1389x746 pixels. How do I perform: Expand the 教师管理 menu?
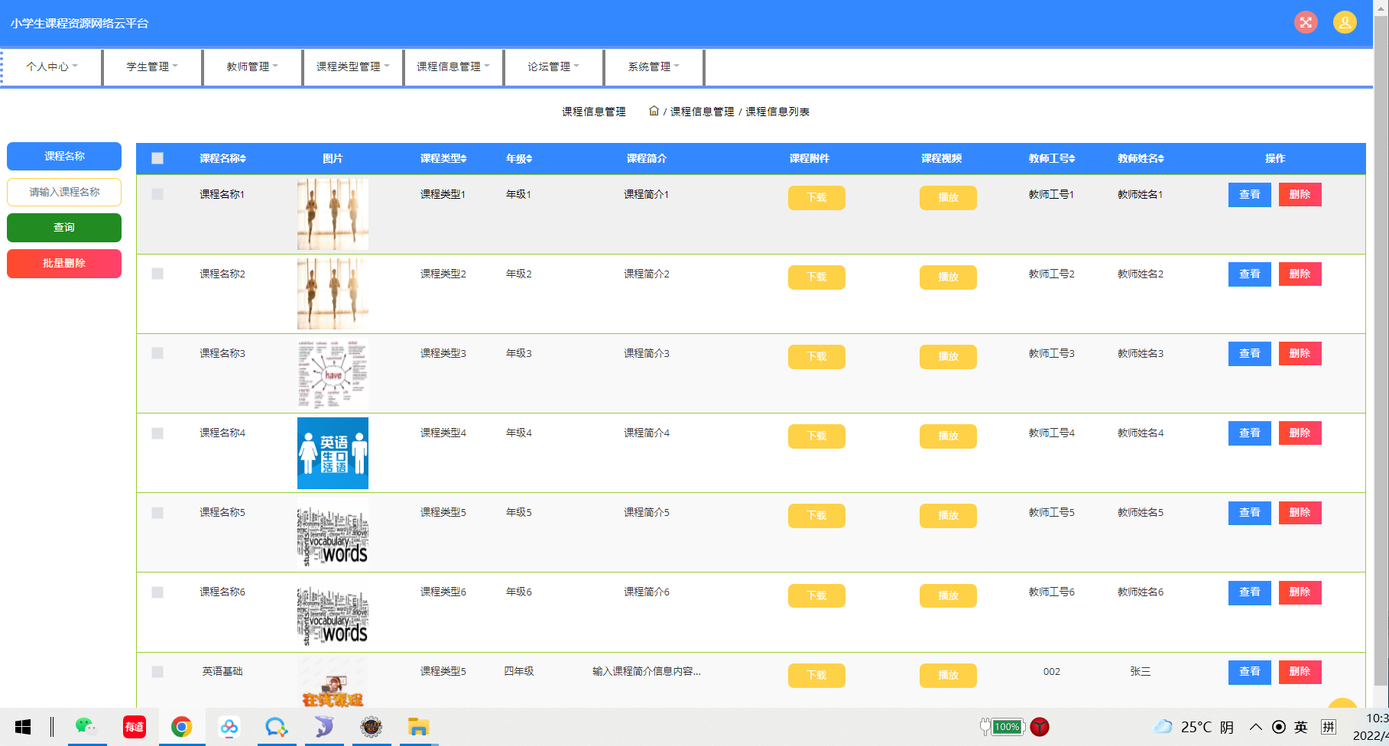pos(252,66)
